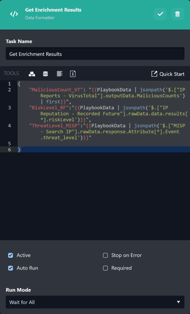
Task: Place cursor on MaliciousCount_VT code line
Action: pos(104,96)
